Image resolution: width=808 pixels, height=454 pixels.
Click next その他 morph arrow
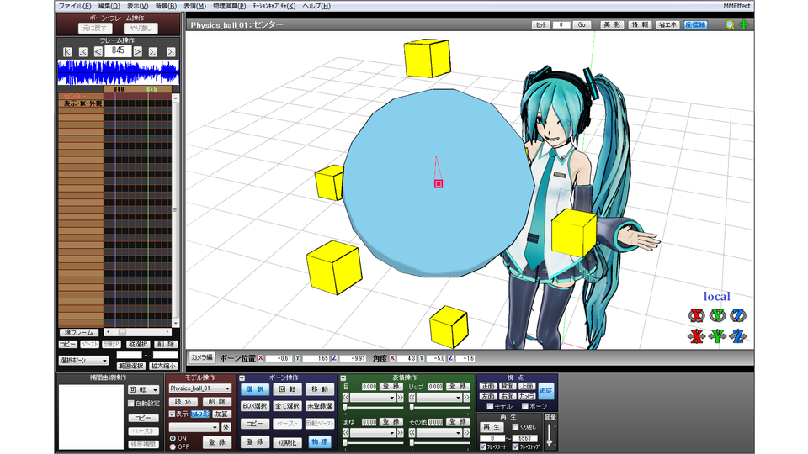click(466, 433)
